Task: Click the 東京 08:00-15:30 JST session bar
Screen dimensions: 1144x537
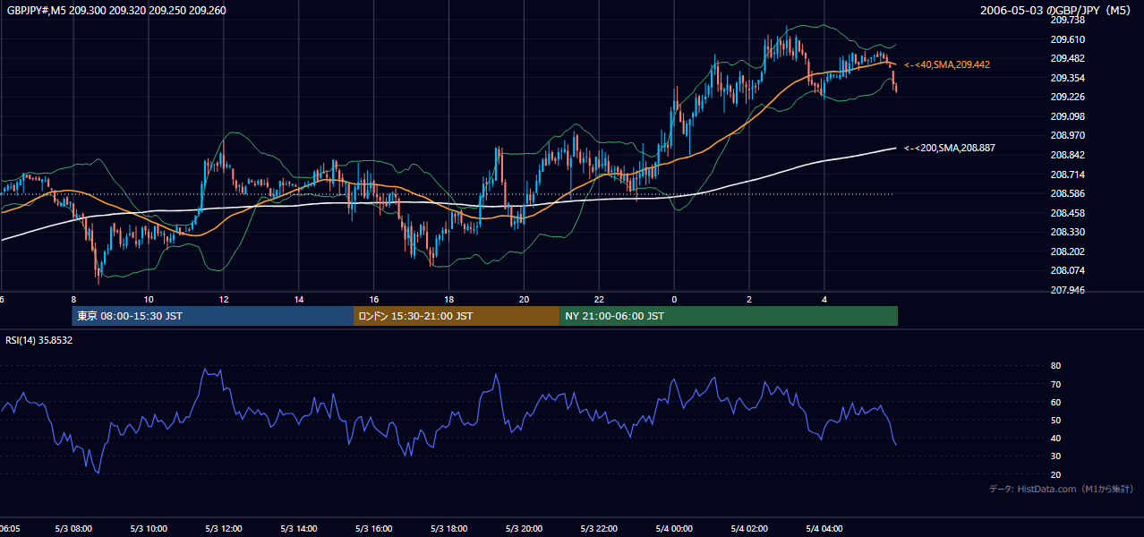Action: coord(213,316)
